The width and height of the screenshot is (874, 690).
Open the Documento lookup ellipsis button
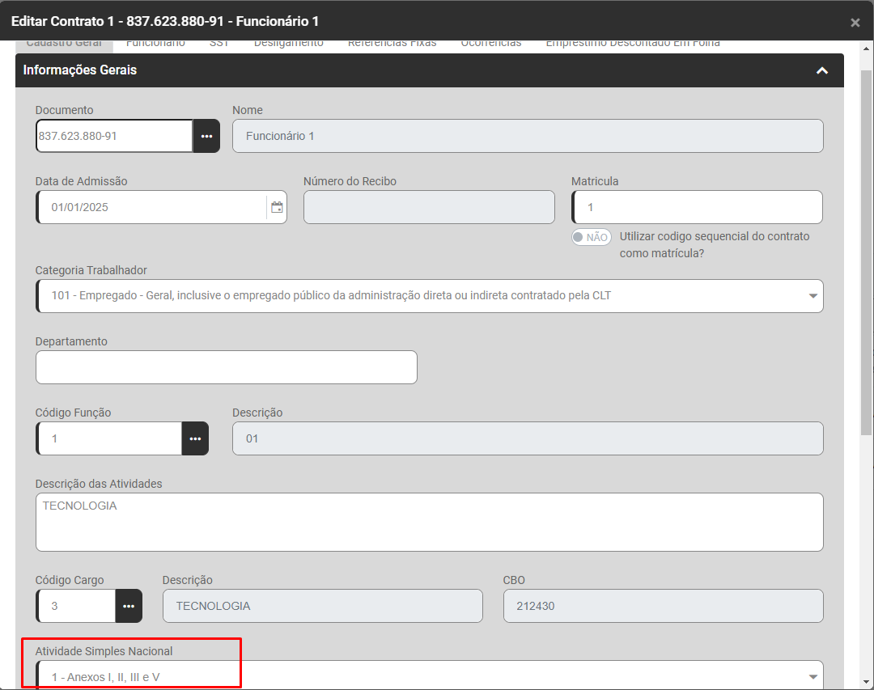point(206,136)
